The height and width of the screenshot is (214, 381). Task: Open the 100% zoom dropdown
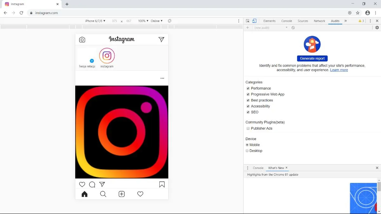pyautogui.click(x=143, y=21)
